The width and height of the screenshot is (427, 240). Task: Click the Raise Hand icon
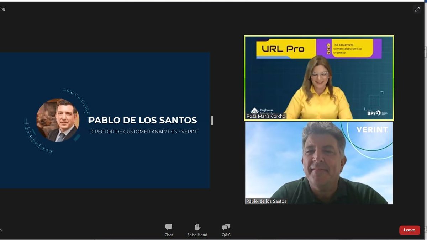(x=197, y=227)
